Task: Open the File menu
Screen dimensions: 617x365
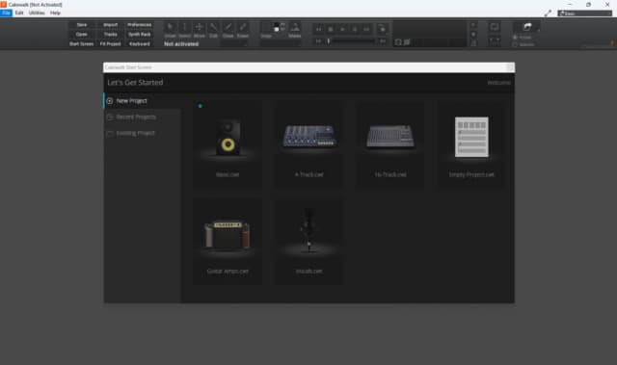Action: click(7, 13)
